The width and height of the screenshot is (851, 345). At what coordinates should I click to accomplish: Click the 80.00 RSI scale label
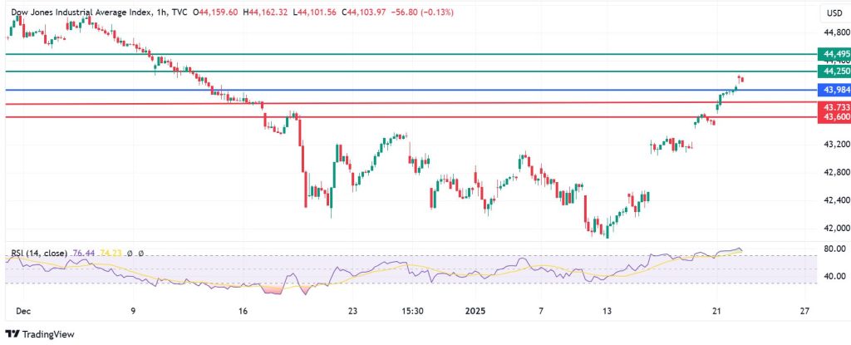(x=834, y=249)
